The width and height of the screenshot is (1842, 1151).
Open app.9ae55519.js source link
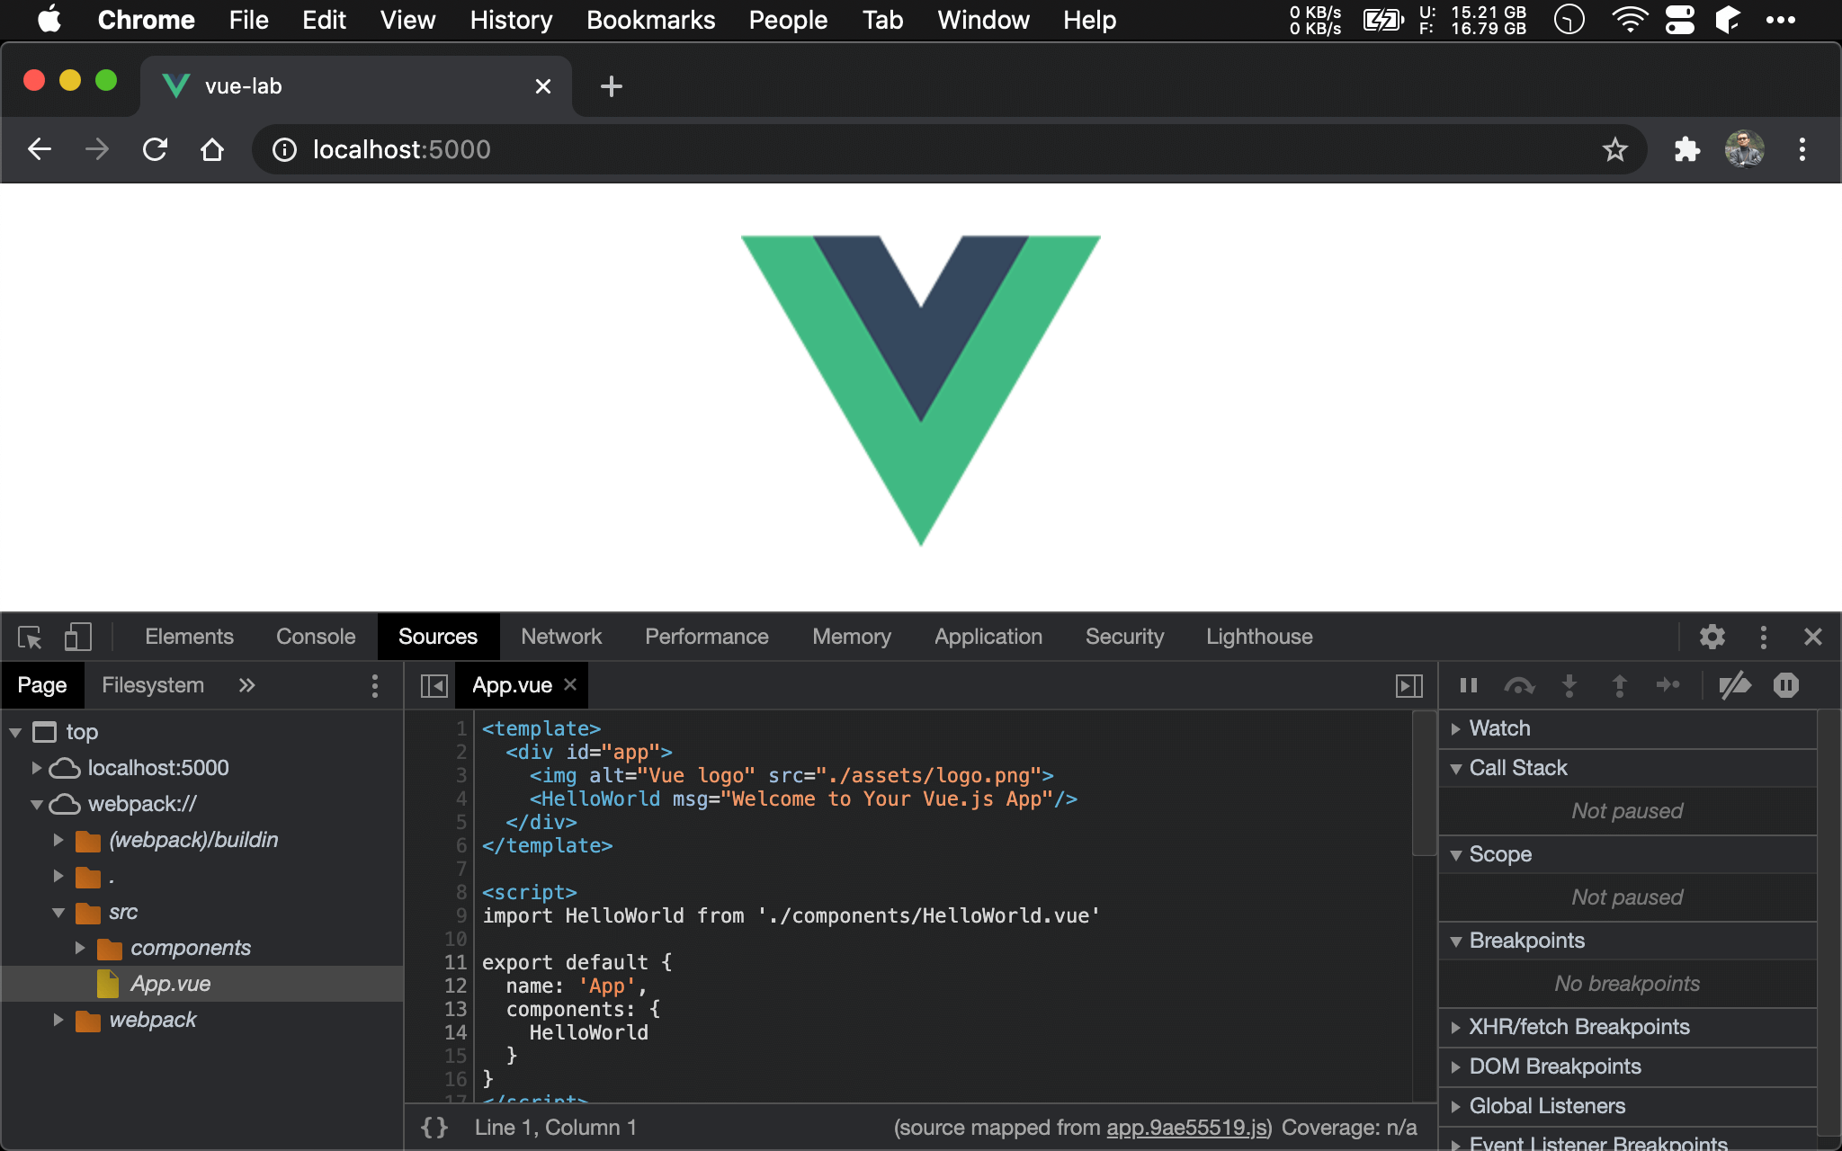click(x=1185, y=1128)
